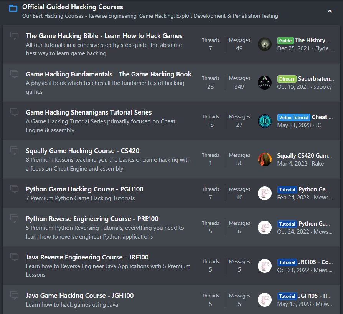
Task: Open latest thread 'Sauerbraten...'
Action: [316, 79]
